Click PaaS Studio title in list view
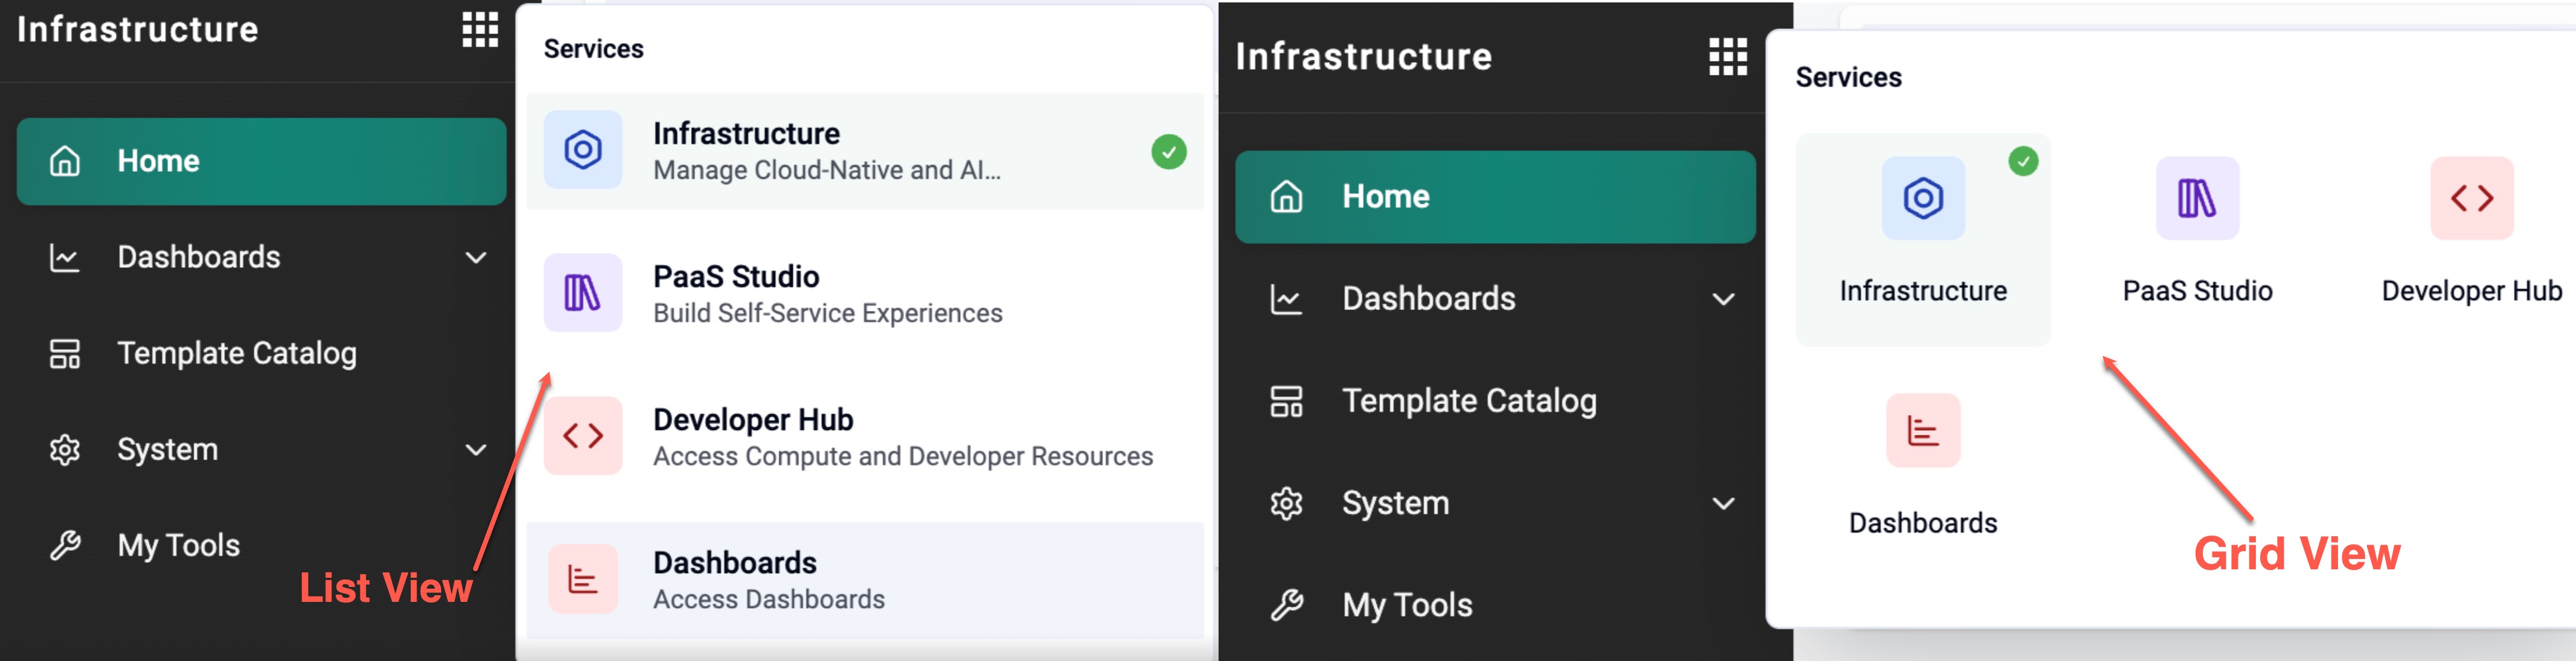 [x=736, y=277]
